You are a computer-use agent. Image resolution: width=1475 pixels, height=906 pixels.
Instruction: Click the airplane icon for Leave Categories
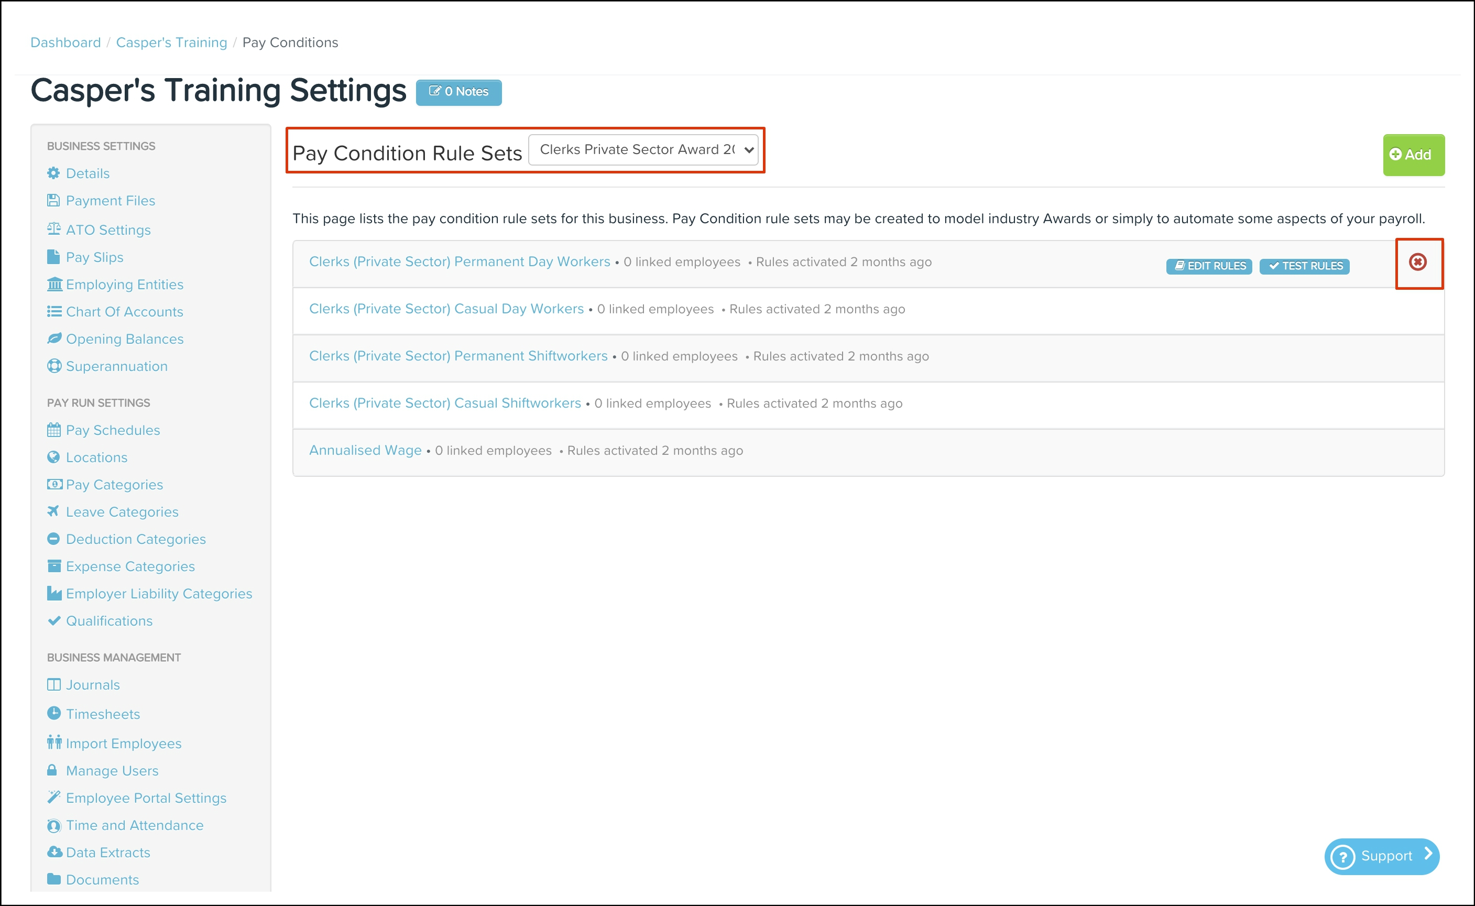[x=53, y=511]
